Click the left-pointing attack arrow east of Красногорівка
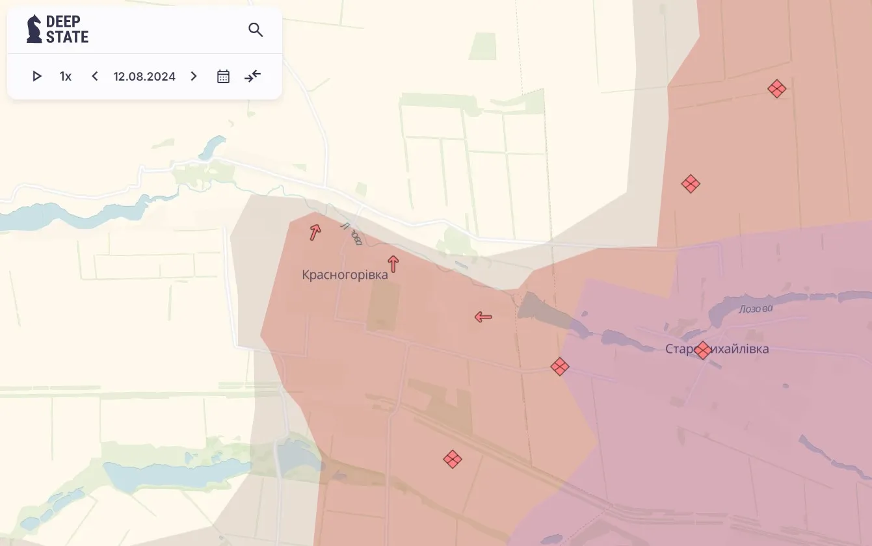This screenshot has width=872, height=546. [x=483, y=317]
